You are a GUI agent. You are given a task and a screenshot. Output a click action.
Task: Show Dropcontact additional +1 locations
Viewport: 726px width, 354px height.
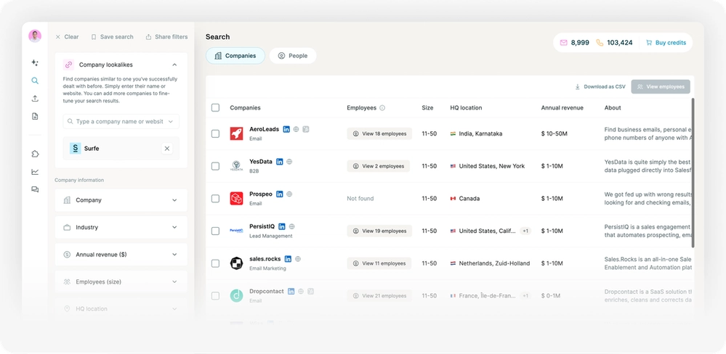525,295
